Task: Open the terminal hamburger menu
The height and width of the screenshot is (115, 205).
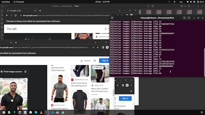Action: (x=189, y=18)
